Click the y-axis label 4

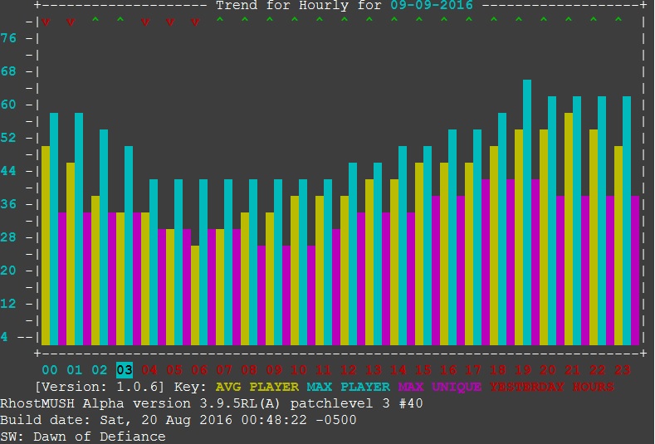tap(4, 337)
